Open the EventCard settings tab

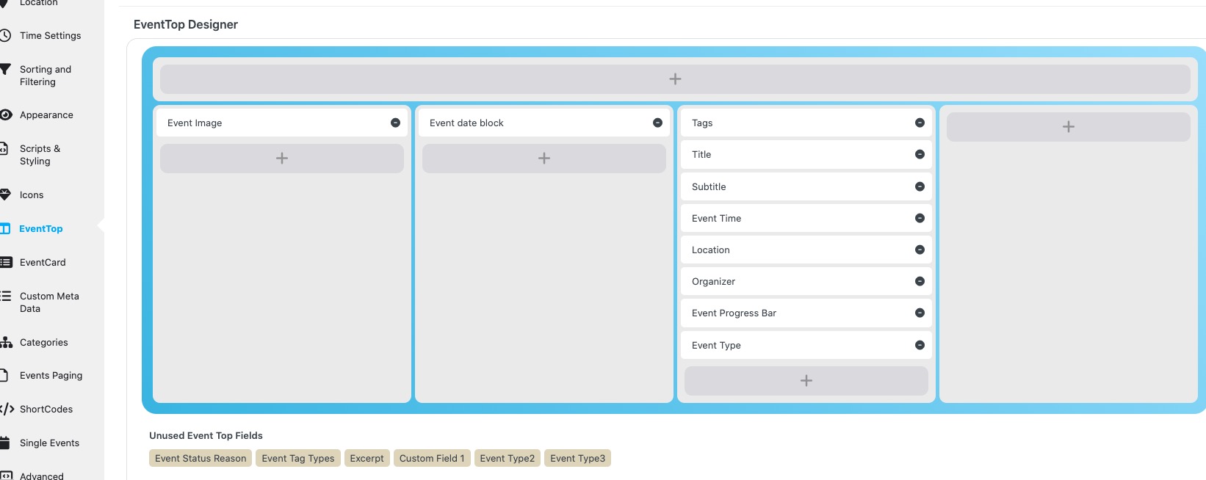(43, 263)
